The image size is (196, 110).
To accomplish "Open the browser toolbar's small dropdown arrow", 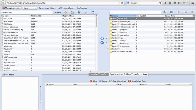I will pyautogui.click(x=187, y=3).
